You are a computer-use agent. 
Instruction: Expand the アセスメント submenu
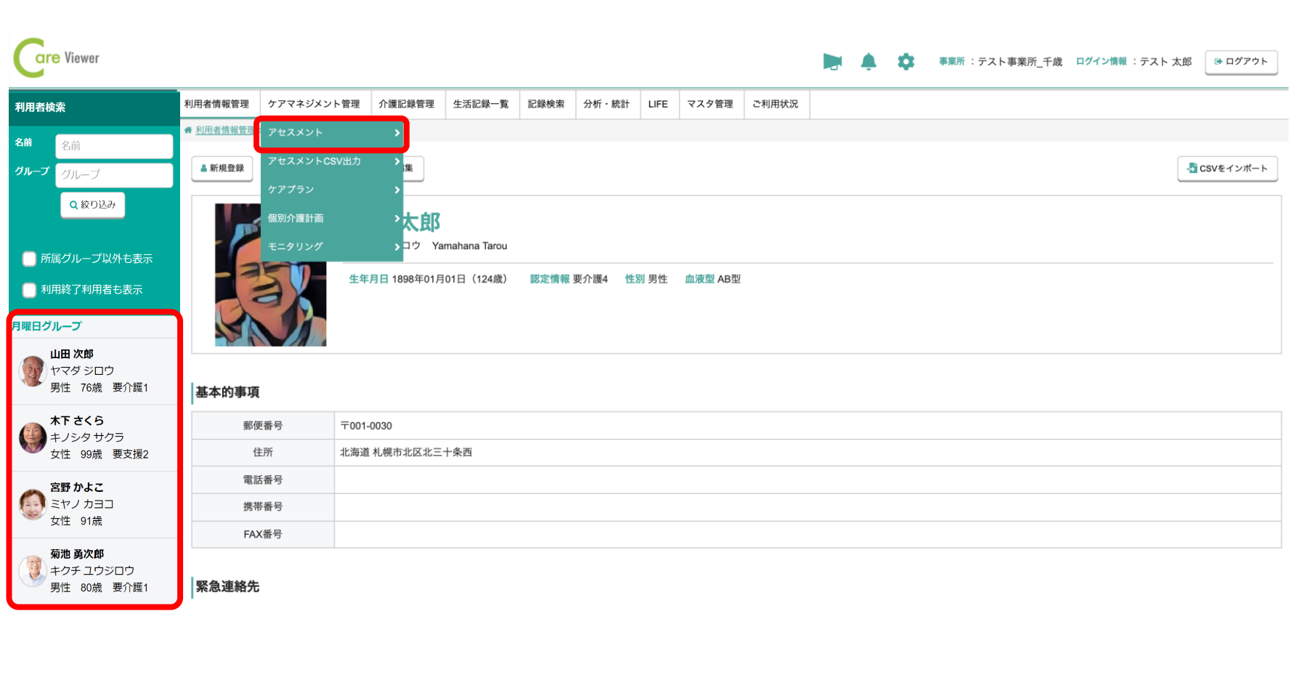point(332,133)
